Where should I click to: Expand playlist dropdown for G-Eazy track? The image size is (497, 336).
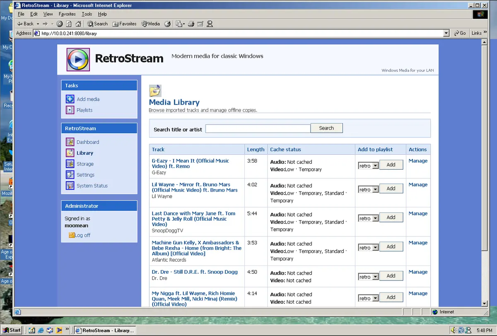click(375, 166)
